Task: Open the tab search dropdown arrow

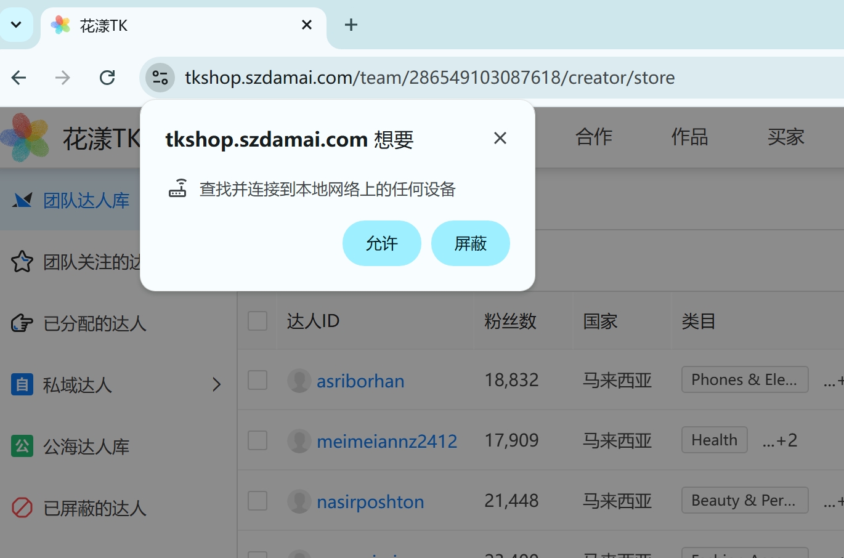Action: (x=17, y=25)
